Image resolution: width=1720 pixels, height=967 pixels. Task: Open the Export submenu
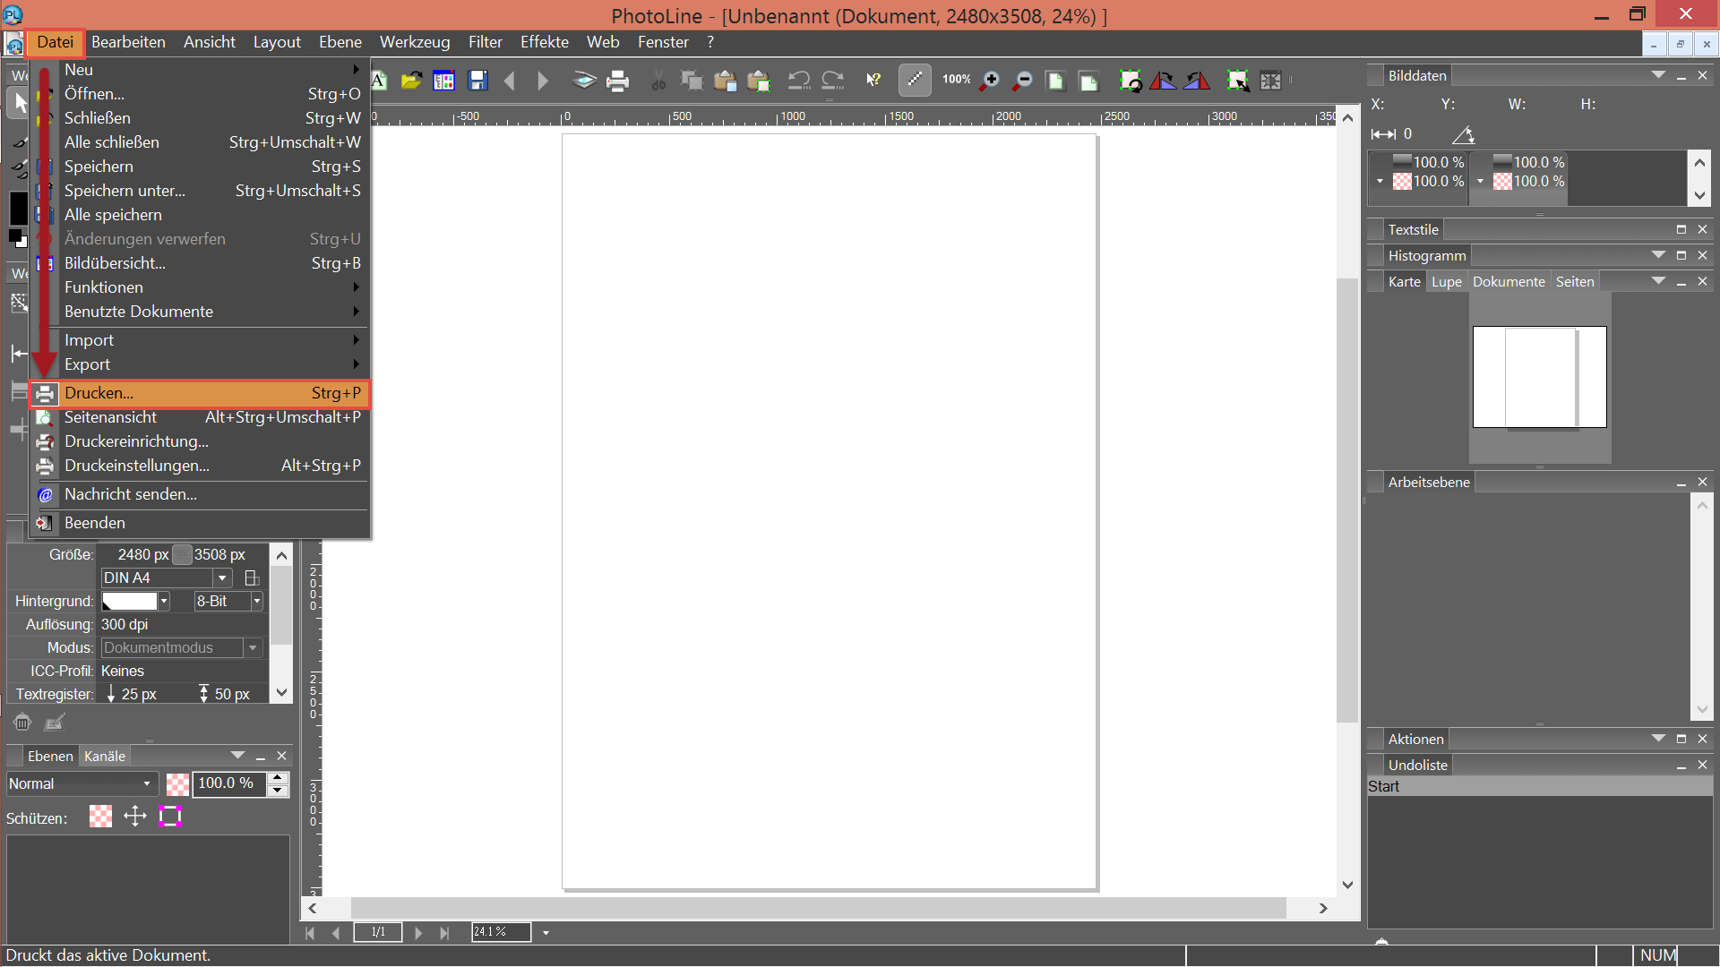tap(201, 364)
